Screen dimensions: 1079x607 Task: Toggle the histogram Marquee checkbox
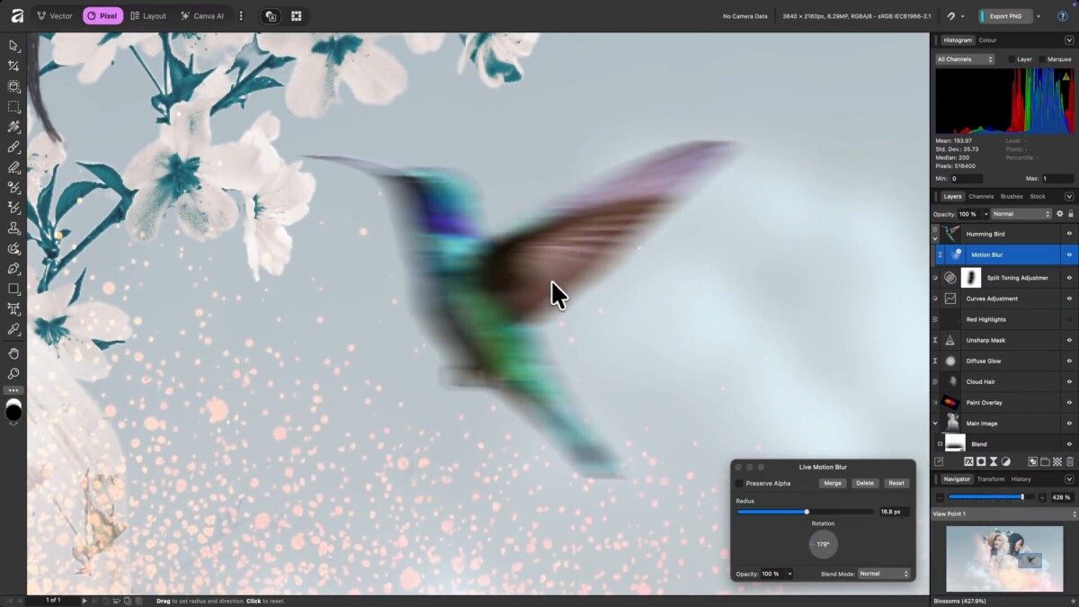(1042, 59)
